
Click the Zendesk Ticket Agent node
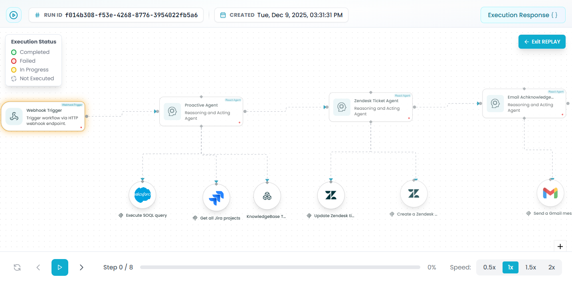point(370,107)
